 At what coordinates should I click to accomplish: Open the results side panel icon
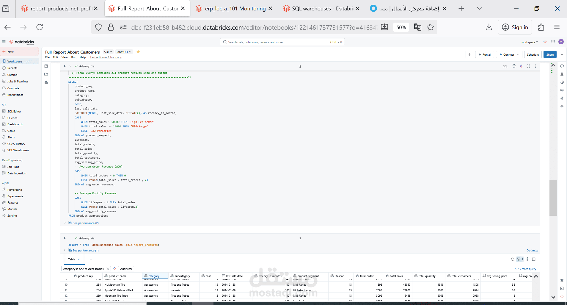coord(534,259)
